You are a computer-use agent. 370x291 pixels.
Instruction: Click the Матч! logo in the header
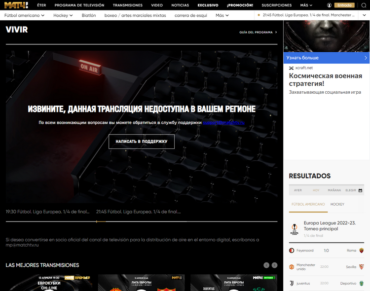(16, 5)
